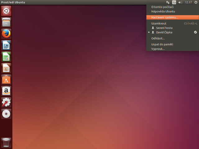Click the 'Prostředí Ubuntu' panel title
Image resolution: width=199 pixels, height=149 pixels.
coord(13,2)
